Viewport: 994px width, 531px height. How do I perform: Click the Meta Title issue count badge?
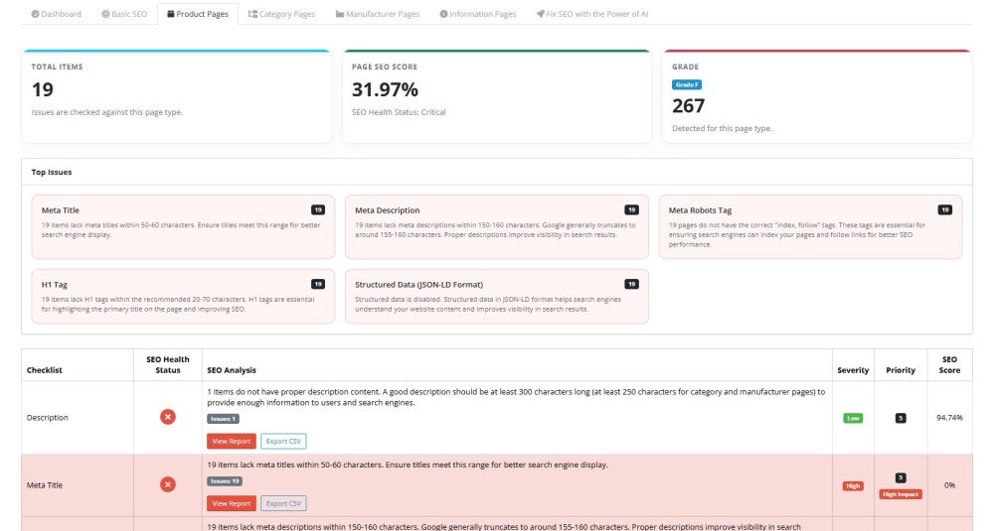(318, 210)
